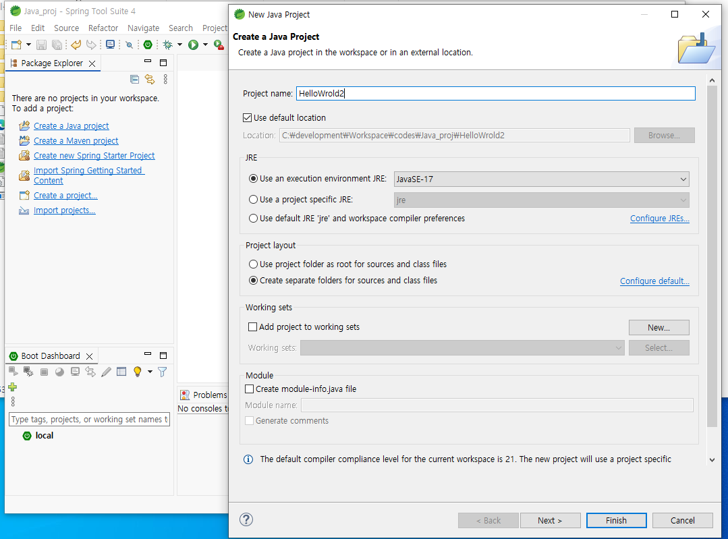
Task: Click the Finish button
Action: click(x=616, y=520)
